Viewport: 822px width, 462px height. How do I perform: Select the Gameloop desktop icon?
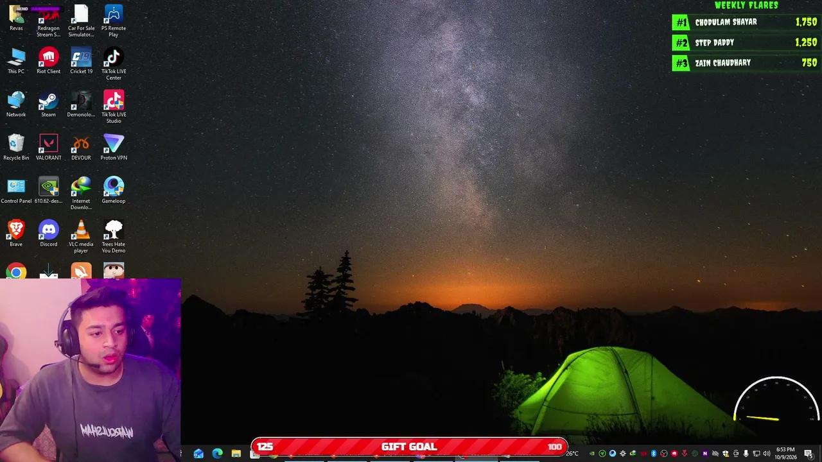[x=114, y=191]
